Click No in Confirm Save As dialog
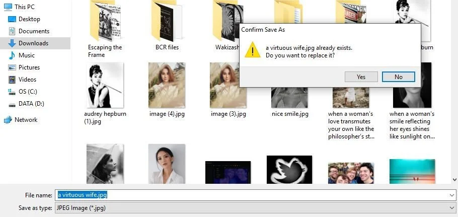 click(399, 77)
